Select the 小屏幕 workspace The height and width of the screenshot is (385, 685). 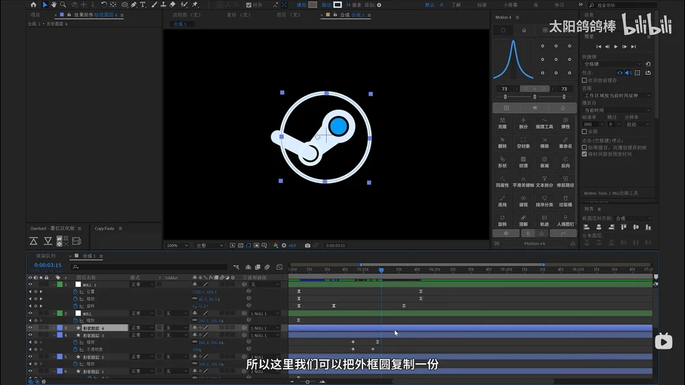pyautogui.click(x=510, y=5)
